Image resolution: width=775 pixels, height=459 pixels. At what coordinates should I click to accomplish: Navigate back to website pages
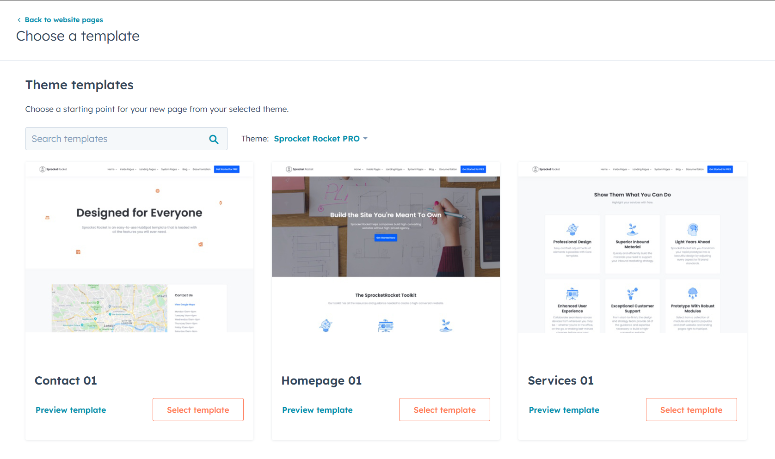(x=64, y=19)
